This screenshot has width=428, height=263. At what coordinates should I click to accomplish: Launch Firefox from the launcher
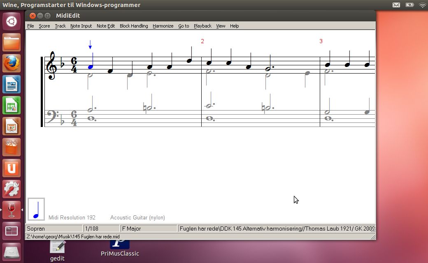click(12, 63)
